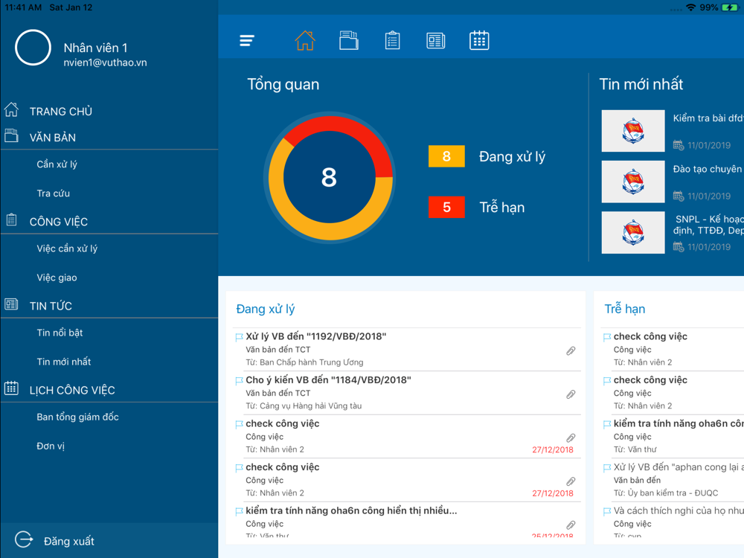
Task: Open the calendar icon in top toolbar
Action: pyautogui.click(x=479, y=40)
